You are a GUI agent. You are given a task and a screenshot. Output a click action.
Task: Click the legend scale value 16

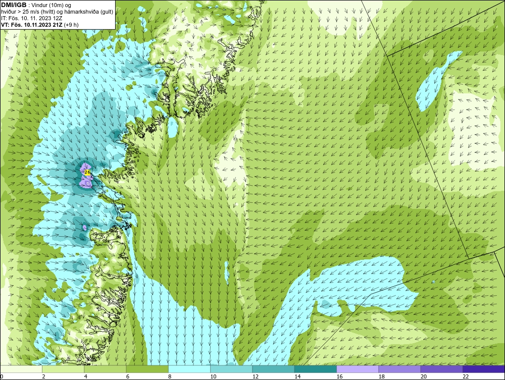point(339,377)
